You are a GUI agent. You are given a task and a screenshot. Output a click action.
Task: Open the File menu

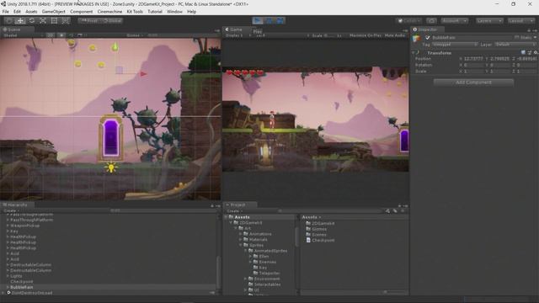tap(6, 12)
